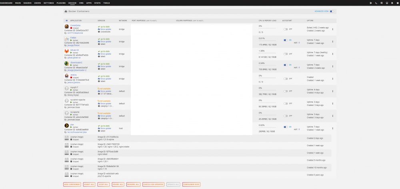
Task: Click the rp-apache question-mark icon
Action: [66, 113]
